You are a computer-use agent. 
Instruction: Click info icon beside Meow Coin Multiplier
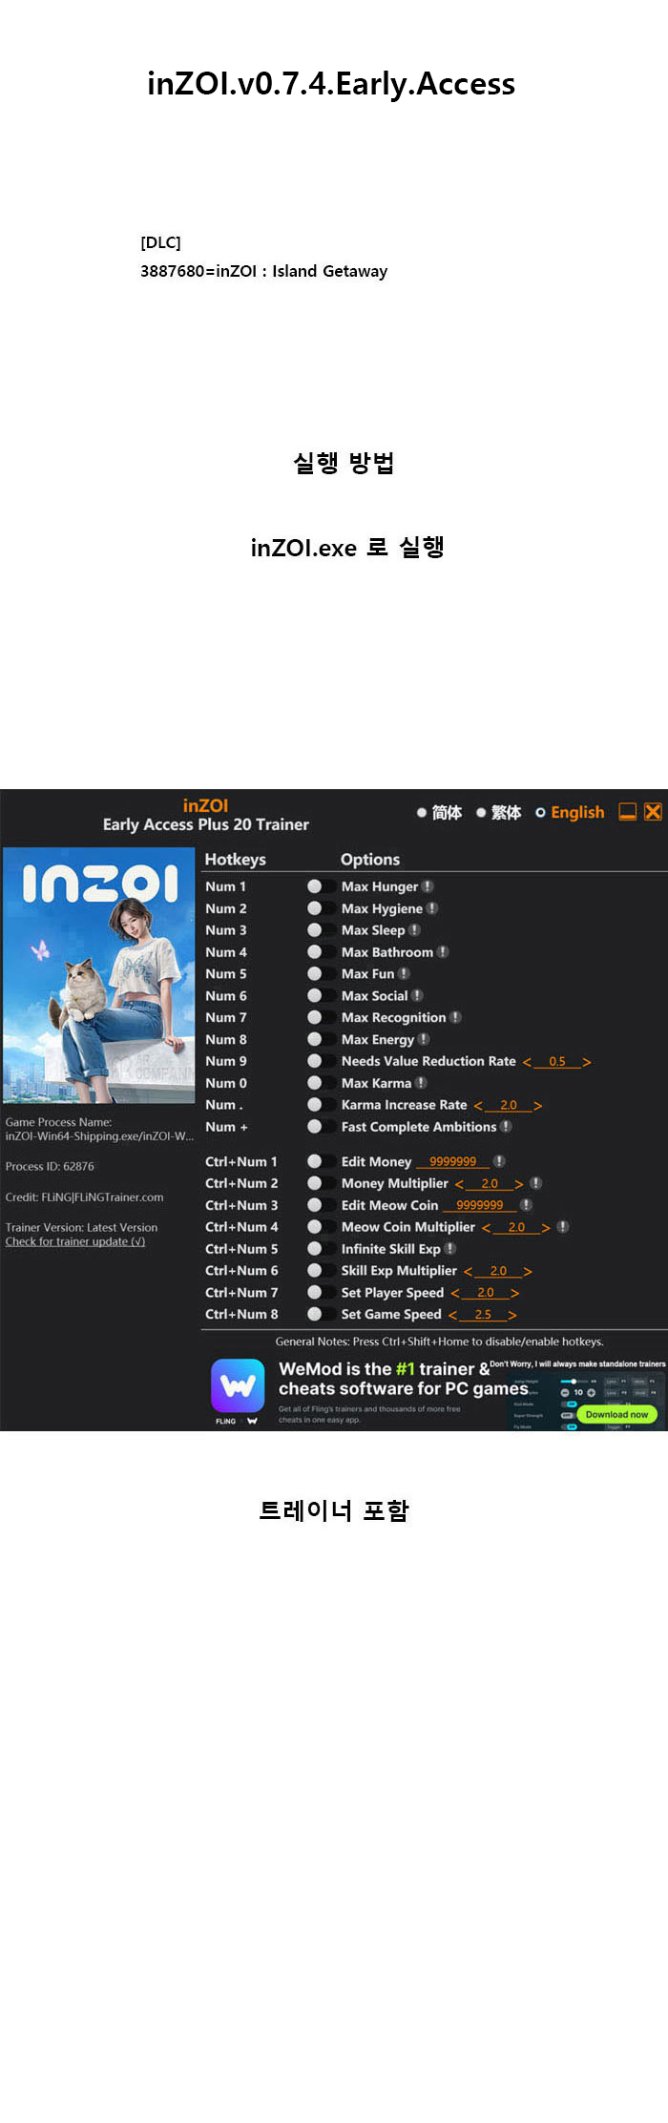[563, 1227]
